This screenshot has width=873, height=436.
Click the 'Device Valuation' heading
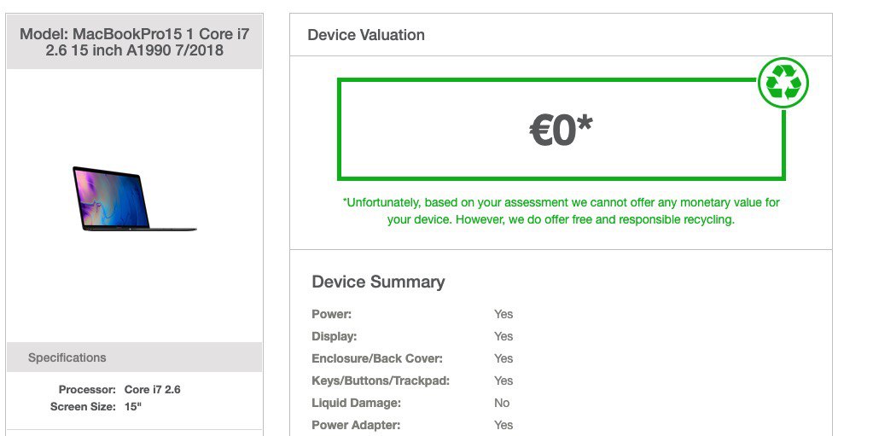(366, 35)
